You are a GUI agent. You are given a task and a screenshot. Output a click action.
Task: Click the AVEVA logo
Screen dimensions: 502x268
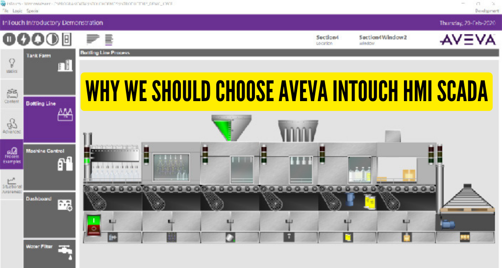468,40
